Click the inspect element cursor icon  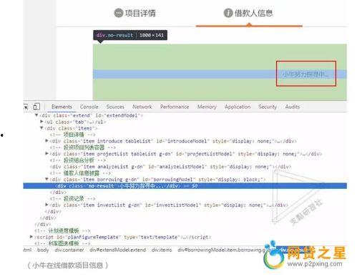pos(26,107)
